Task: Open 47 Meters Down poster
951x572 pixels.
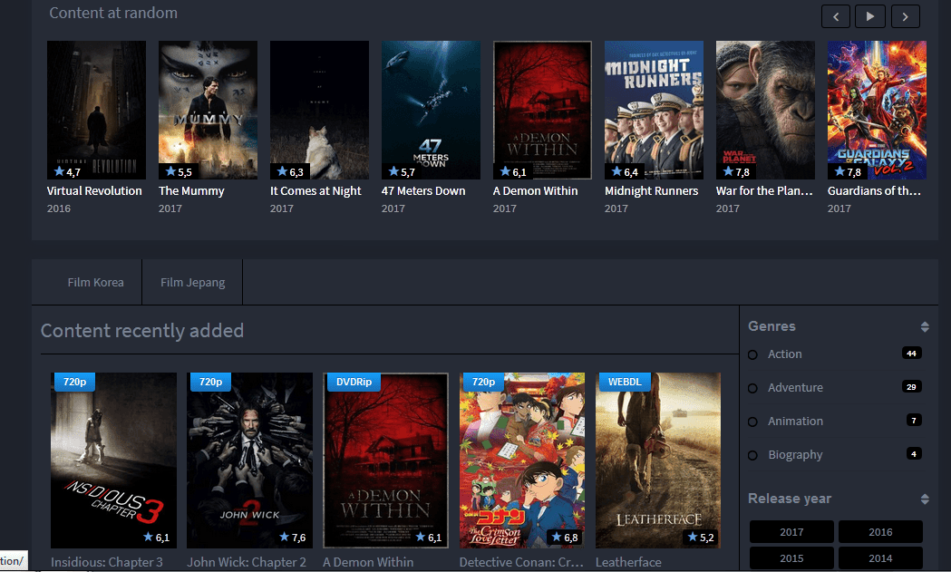Action: coord(431,110)
